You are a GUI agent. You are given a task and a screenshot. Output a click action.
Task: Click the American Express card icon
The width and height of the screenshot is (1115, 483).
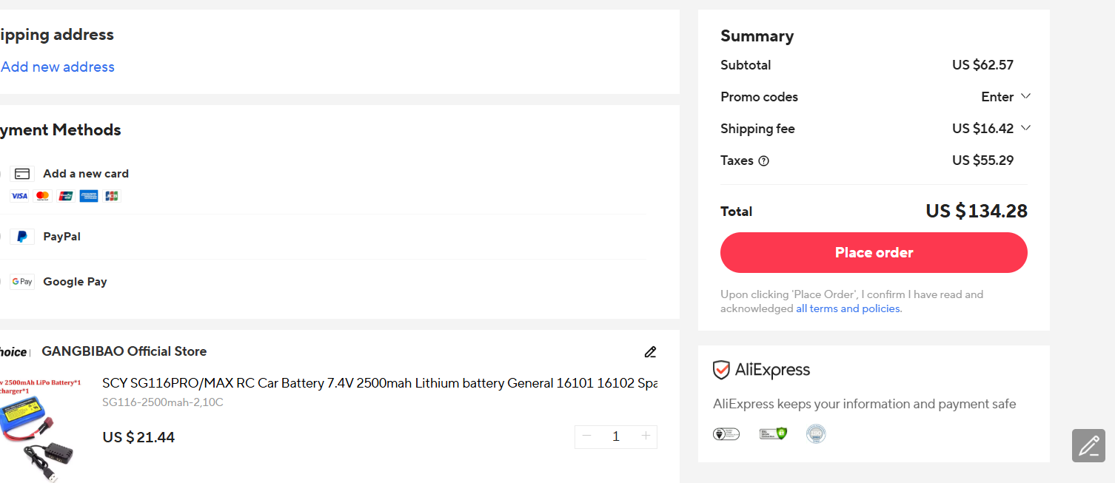coord(89,196)
